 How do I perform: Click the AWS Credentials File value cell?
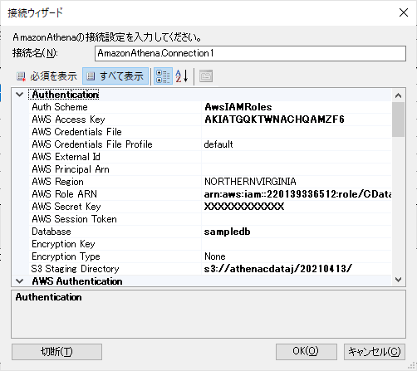297,132
